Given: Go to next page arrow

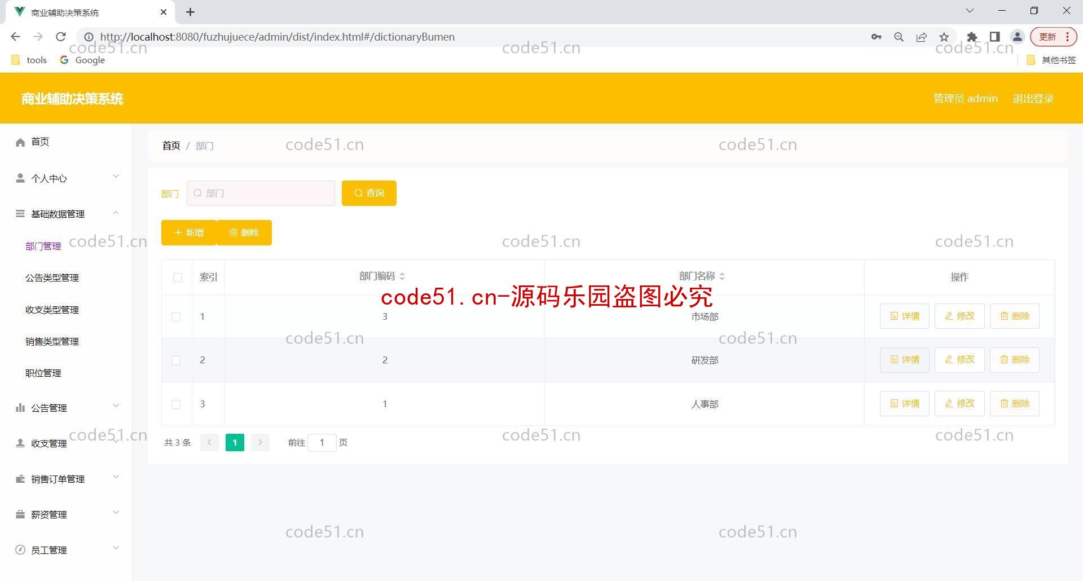Looking at the screenshot, I should 260,442.
